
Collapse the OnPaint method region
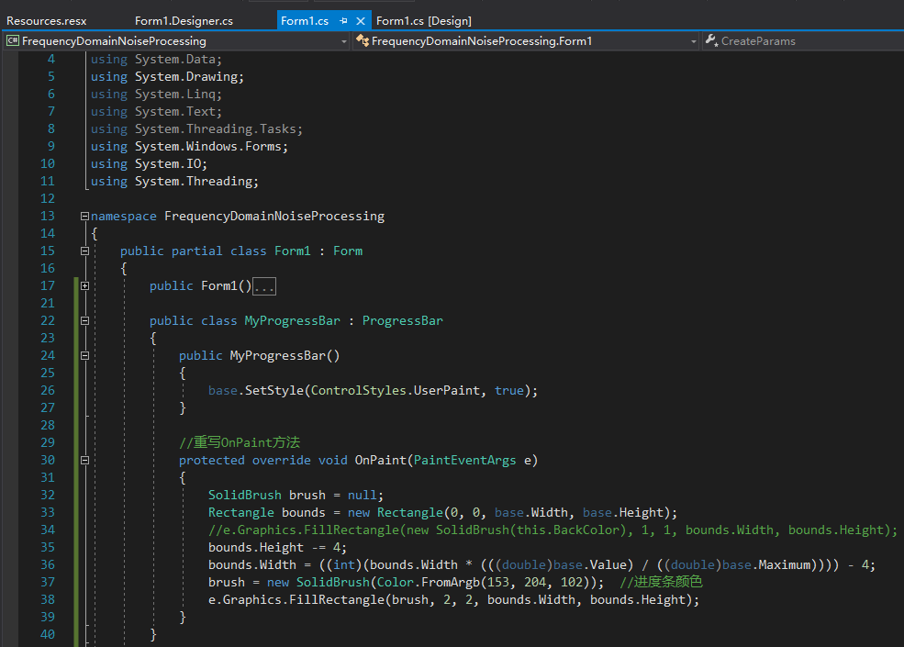[84, 460]
